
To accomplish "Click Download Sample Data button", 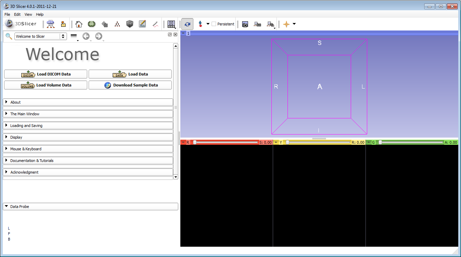I will (130, 85).
